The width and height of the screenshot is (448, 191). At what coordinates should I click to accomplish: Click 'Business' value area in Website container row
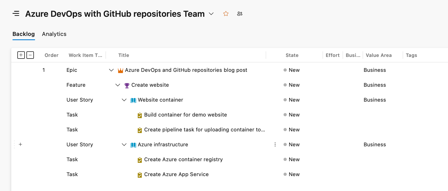[x=375, y=100]
